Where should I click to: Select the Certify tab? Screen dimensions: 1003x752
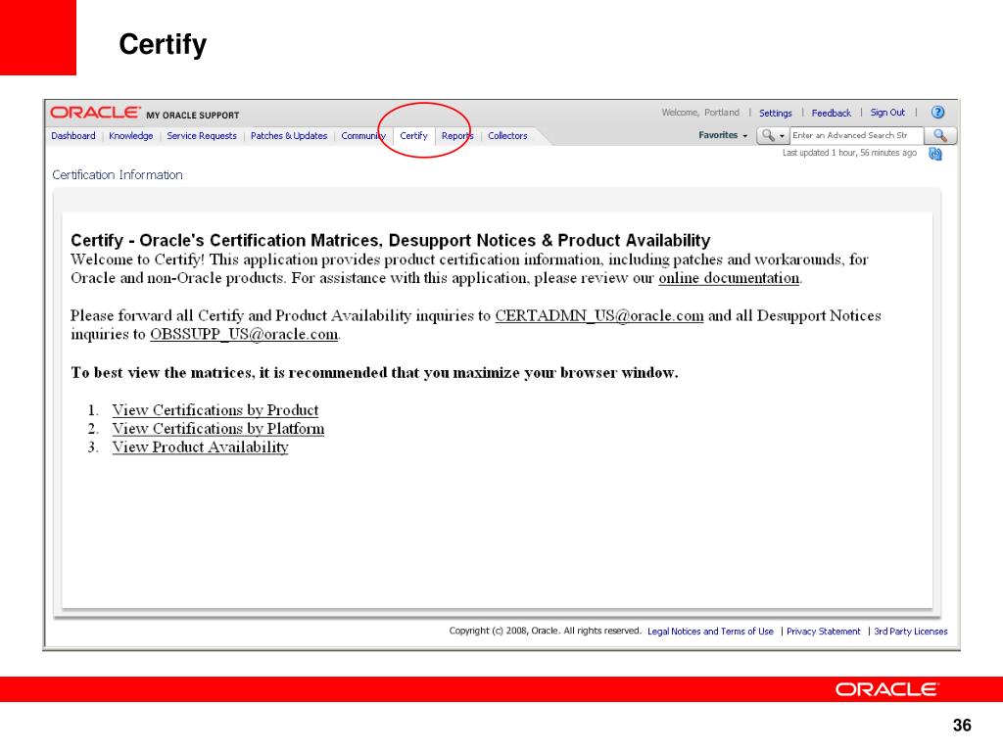coord(414,135)
